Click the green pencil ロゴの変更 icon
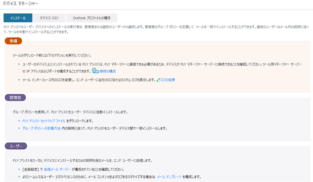Screen dimensions: 313x182 click(x=158, y=80)
